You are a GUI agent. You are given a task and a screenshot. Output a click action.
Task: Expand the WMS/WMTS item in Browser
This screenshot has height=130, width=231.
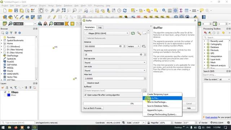(x=1, y=74)
